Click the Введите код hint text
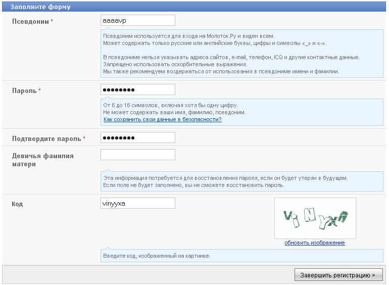The image size is (389, 285). [x=157, y=256]
